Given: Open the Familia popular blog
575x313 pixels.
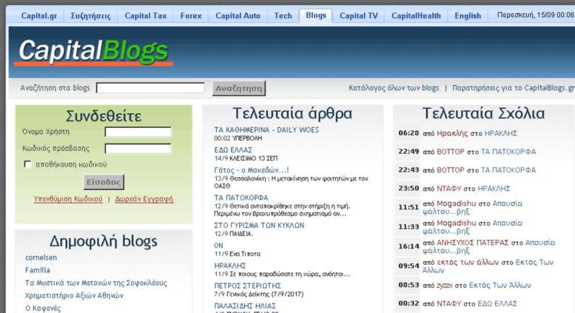Looking at the screenshot, I should (38, 270).
